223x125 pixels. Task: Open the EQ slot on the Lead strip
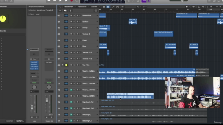point(34,54)
